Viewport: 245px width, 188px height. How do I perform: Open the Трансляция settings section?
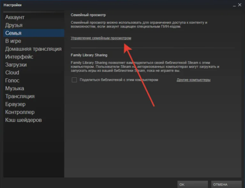(20, 97)
